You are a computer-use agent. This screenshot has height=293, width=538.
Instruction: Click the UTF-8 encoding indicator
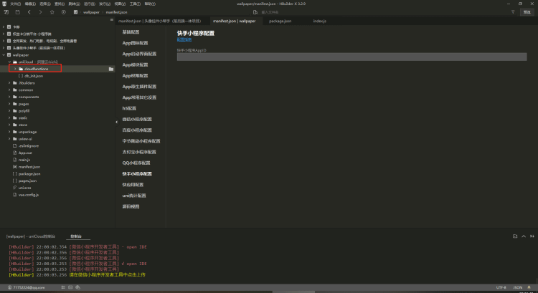[501, 287]
